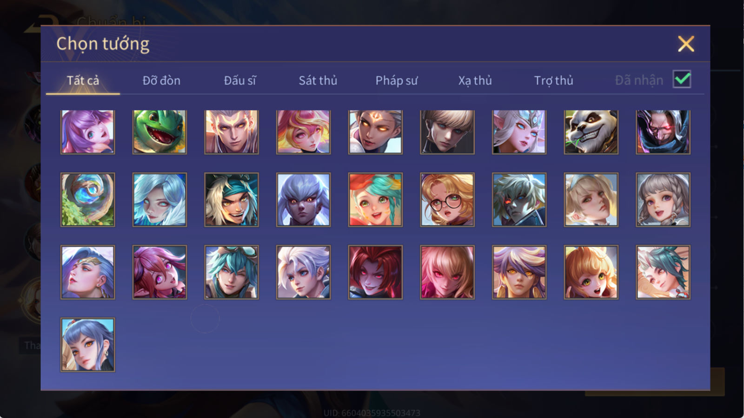Viewport: 744px width, 418px height.
Task: Switch to the Pháp sư tab
Action: [397, 80]
